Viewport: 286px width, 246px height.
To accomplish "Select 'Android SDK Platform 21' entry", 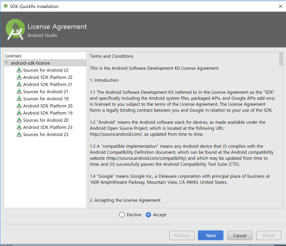I will (47, 85).
